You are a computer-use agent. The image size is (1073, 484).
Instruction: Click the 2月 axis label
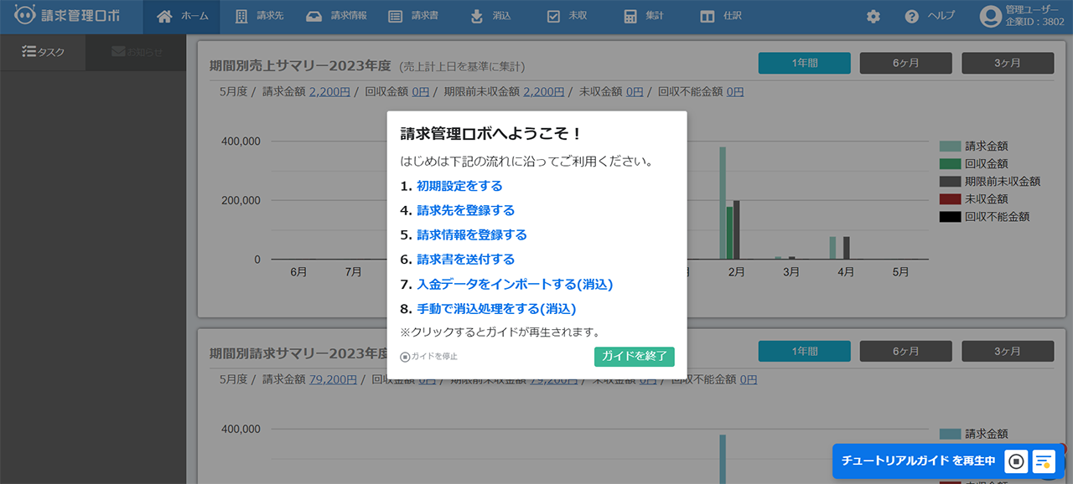click(736, 272)
